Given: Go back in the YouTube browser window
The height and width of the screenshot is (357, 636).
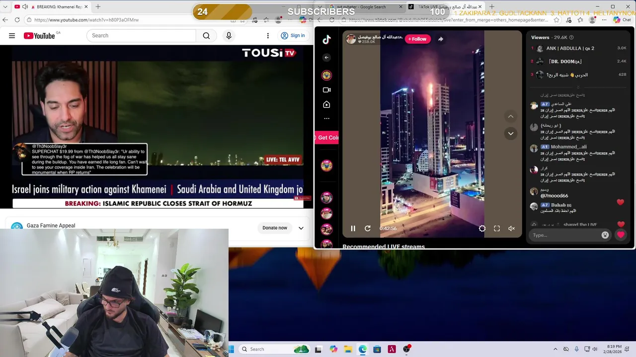Looking at the screenshot, I should tap(5, 20).
